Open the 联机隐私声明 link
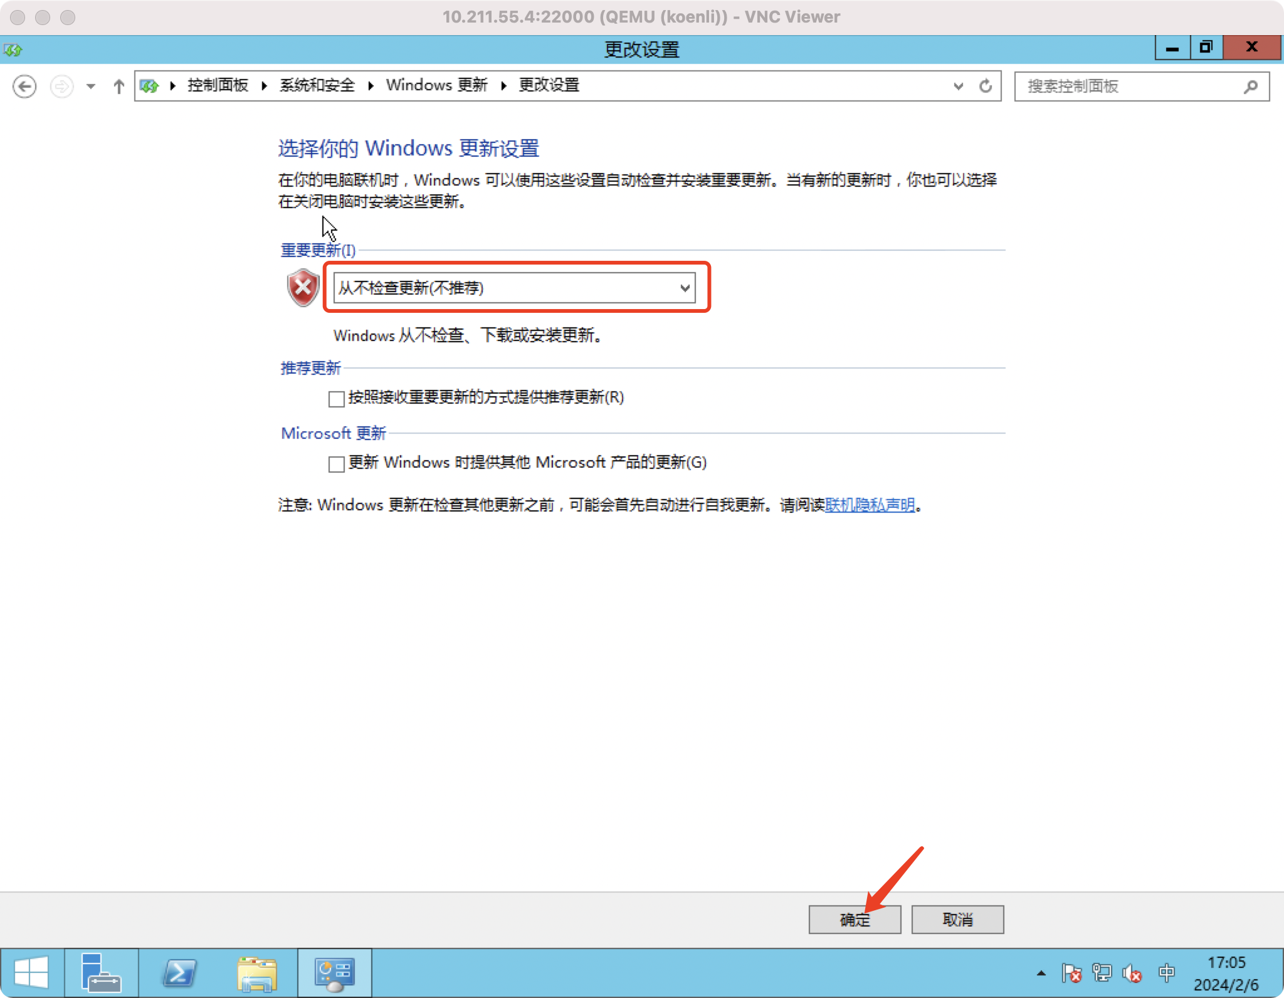This screenshot has width=1284, height=998. [x=870, y=505]
